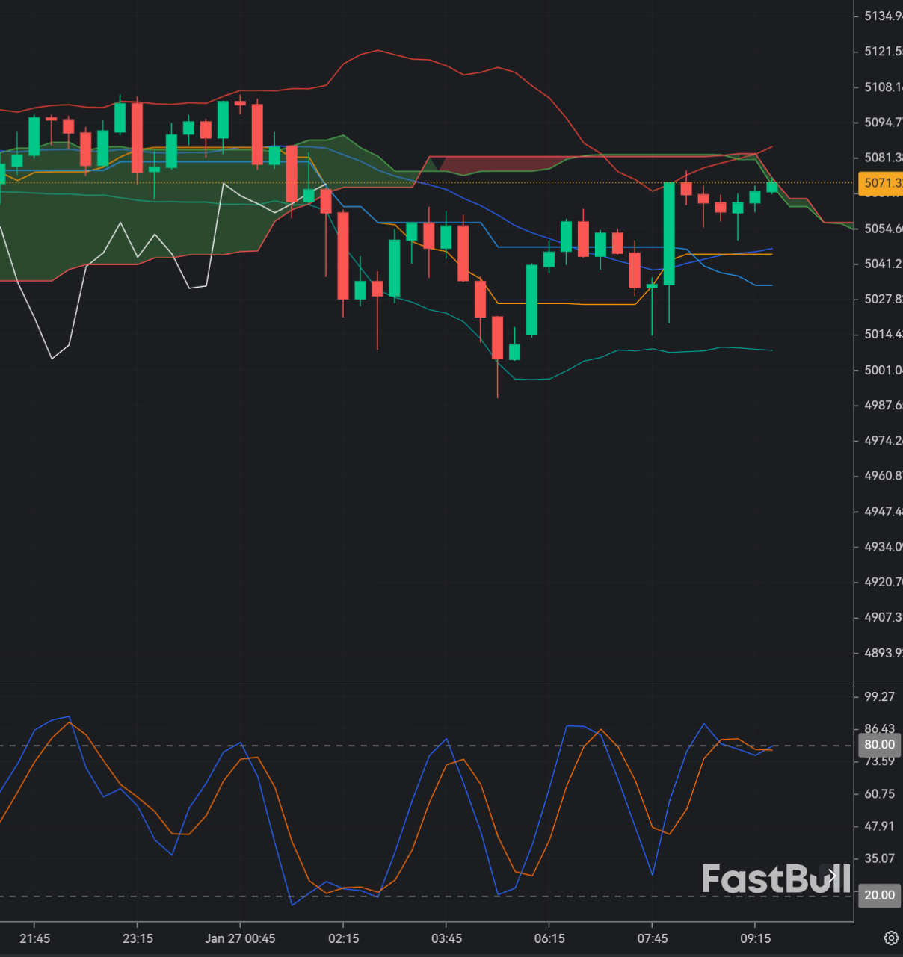Click the arrow icon next to FastBull watermark

(832, 876)
